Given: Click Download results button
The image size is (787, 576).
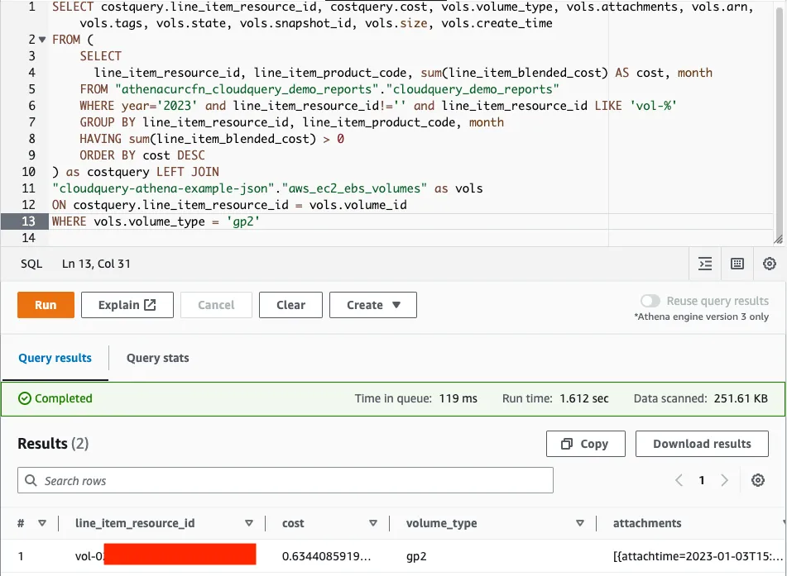Looking at the screenshot, I should (x=702, y=444).
